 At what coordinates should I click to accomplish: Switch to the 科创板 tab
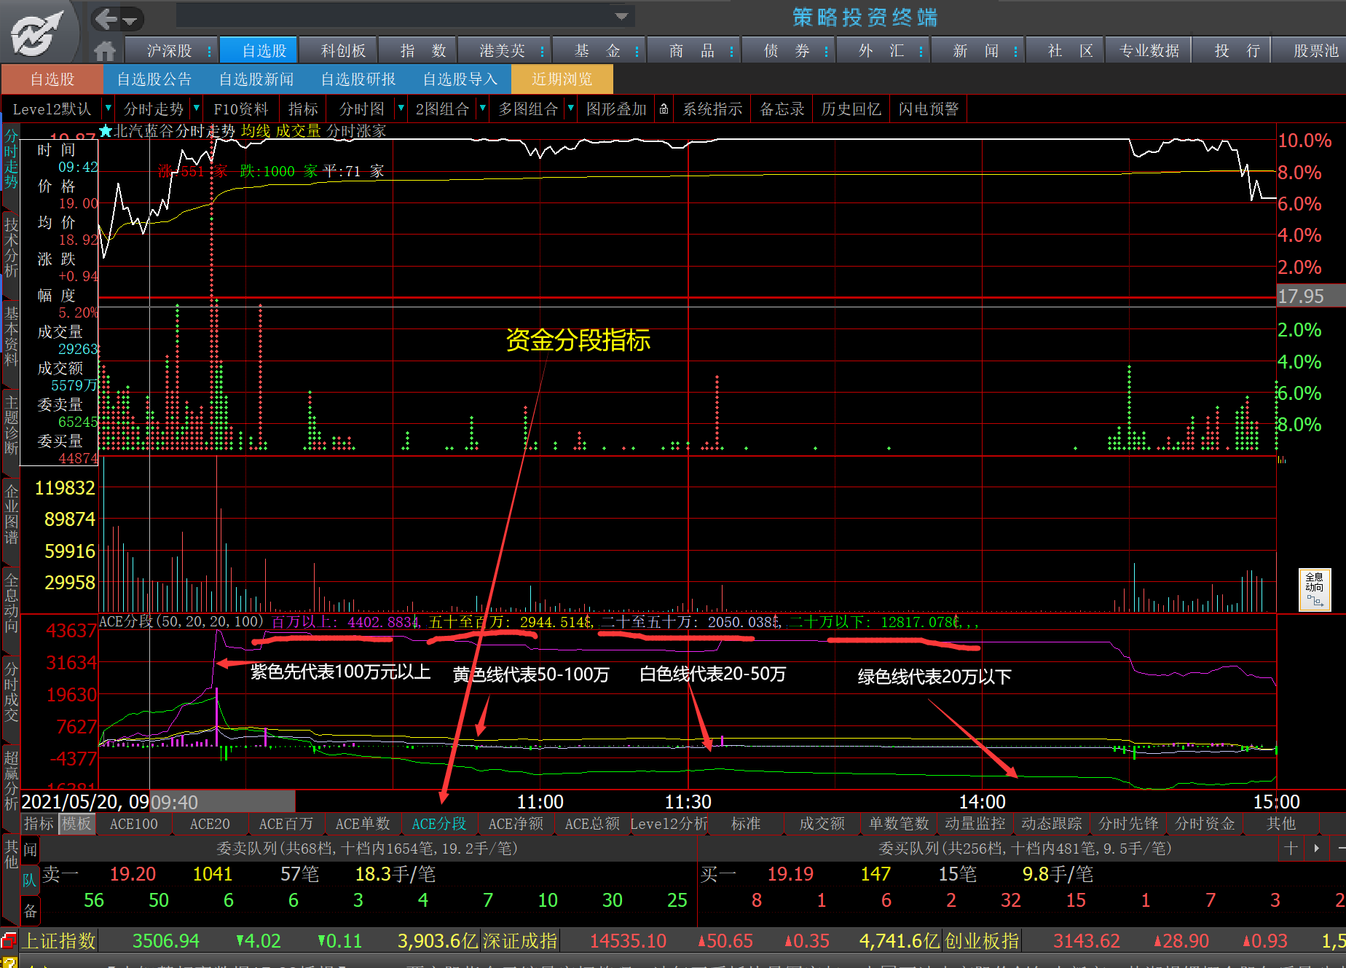[343, 50]
